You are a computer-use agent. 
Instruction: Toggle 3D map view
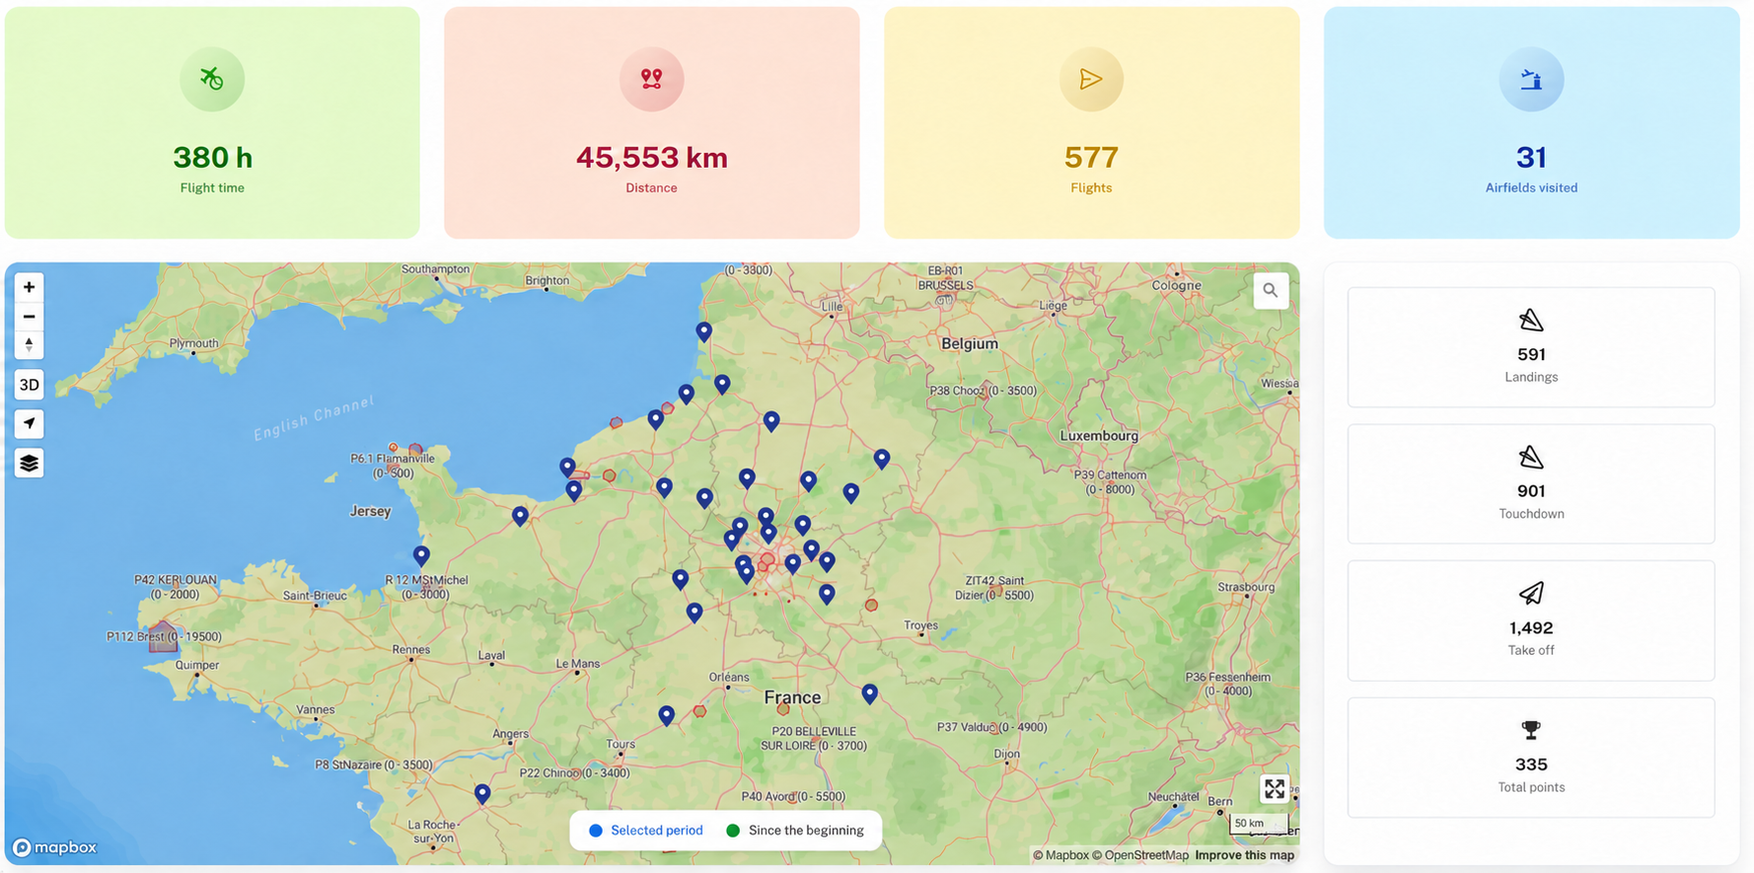[29, 385]
